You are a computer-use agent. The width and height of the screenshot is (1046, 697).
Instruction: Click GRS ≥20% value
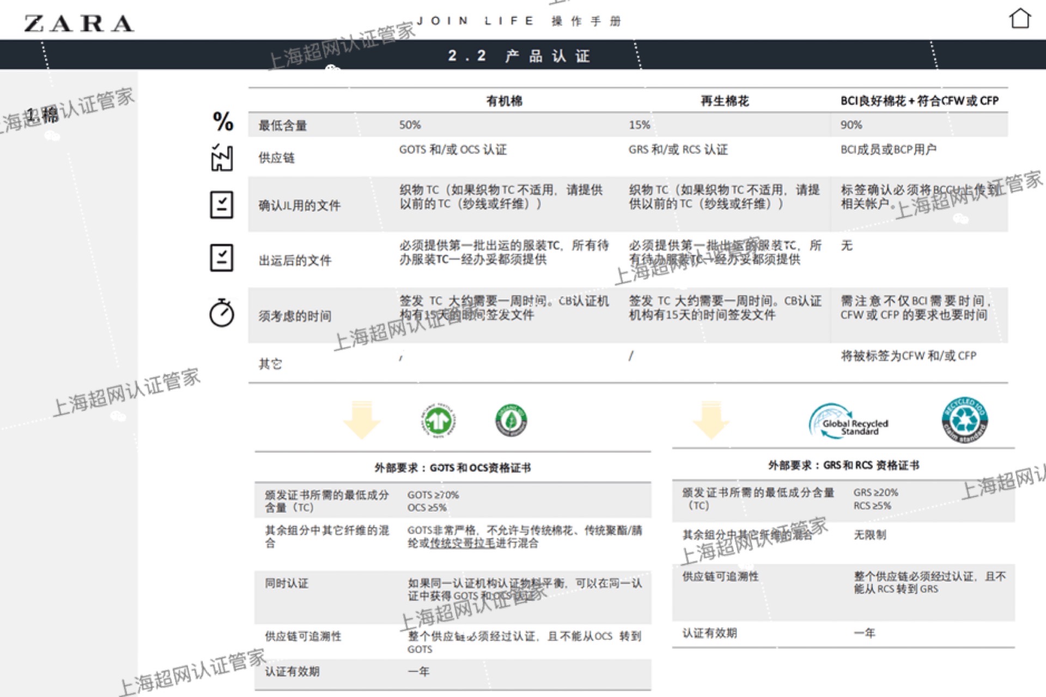point(875,492)
